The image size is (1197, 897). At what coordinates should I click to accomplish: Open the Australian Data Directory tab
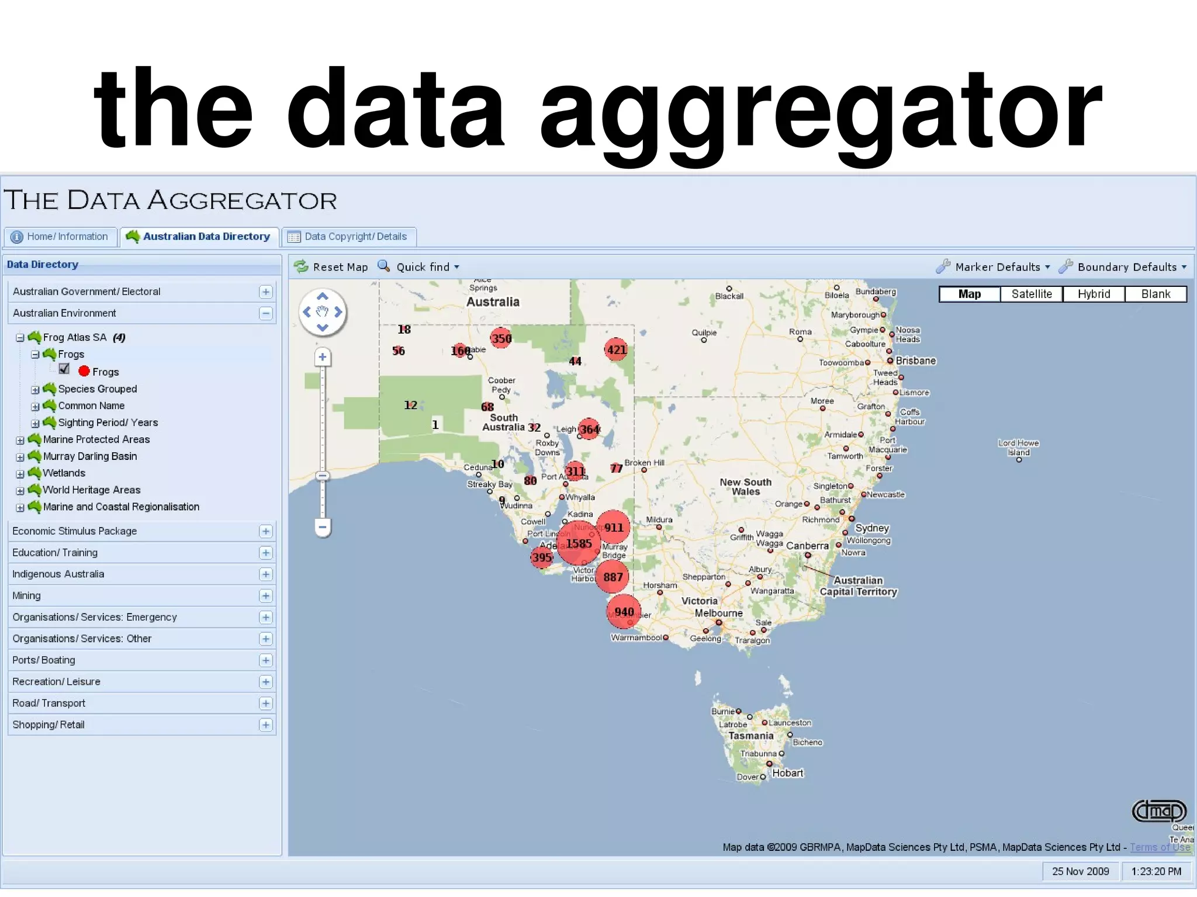pos(200,237)
